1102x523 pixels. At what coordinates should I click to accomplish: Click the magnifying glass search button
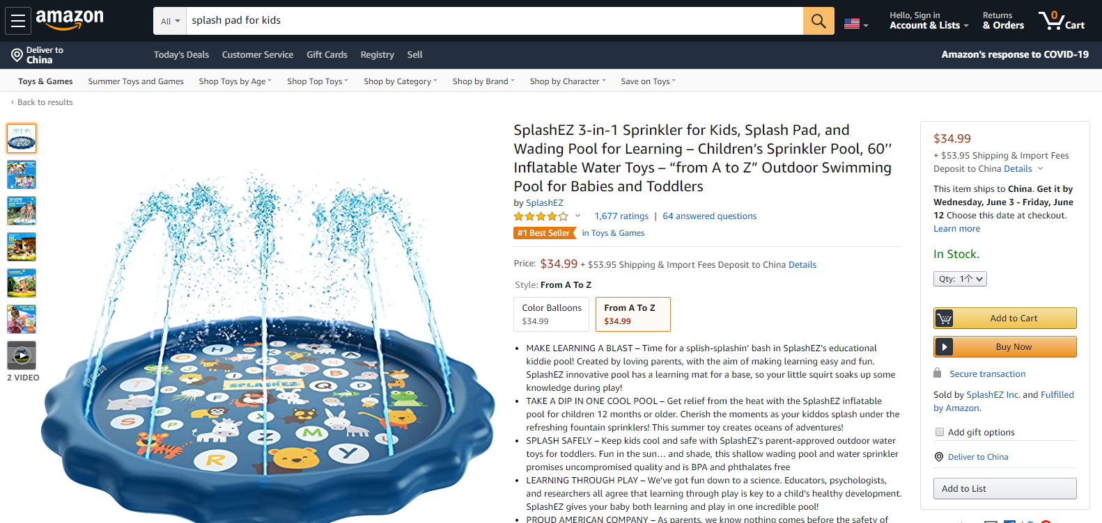click(x=818, y=21)
